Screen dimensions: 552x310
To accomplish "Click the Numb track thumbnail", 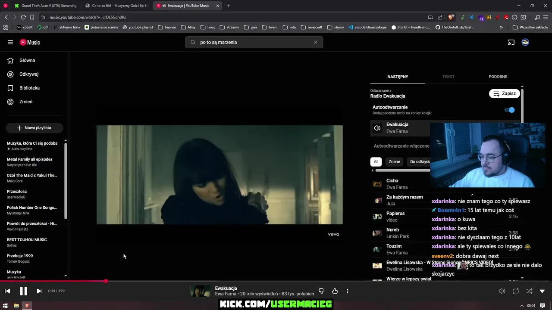I will 377,233.
